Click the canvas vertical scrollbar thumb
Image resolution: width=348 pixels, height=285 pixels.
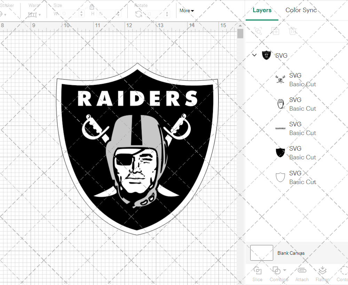pos(240,34)
